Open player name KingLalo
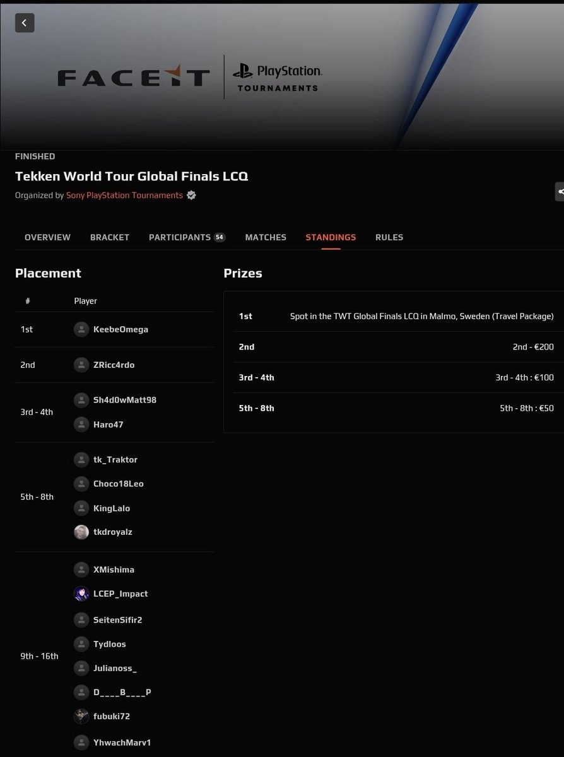564x757 pixels. 112,508
